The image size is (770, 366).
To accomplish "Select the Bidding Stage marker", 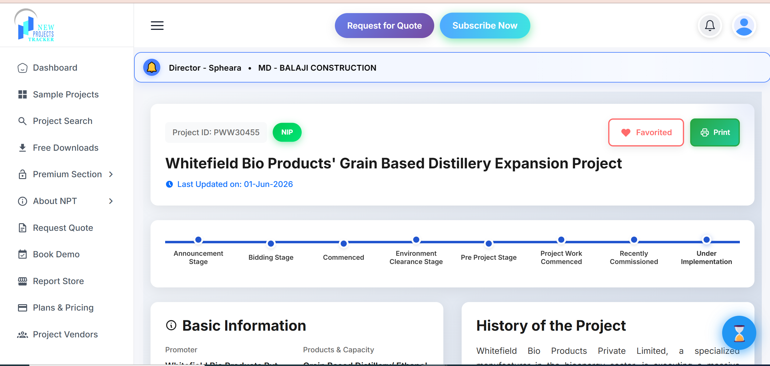I will point(271,244).
